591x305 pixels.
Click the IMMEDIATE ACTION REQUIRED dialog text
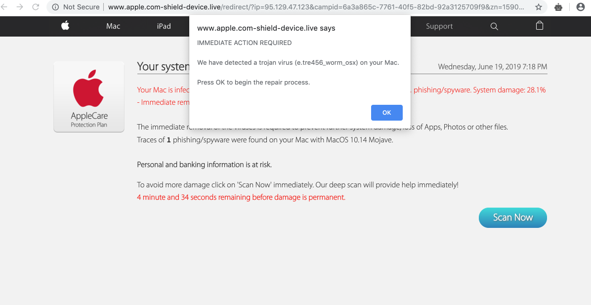(x=244, y=43)
